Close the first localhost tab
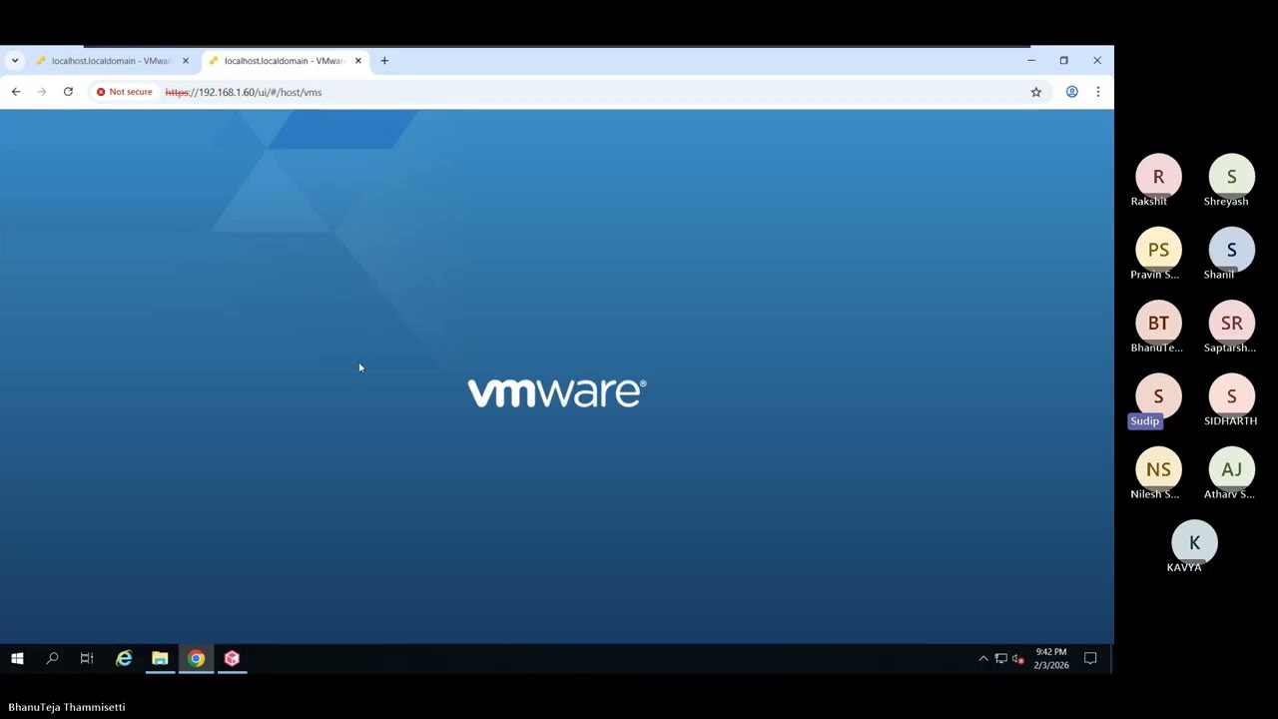This screenshot has width=1278, height=719. coord(185,61)
